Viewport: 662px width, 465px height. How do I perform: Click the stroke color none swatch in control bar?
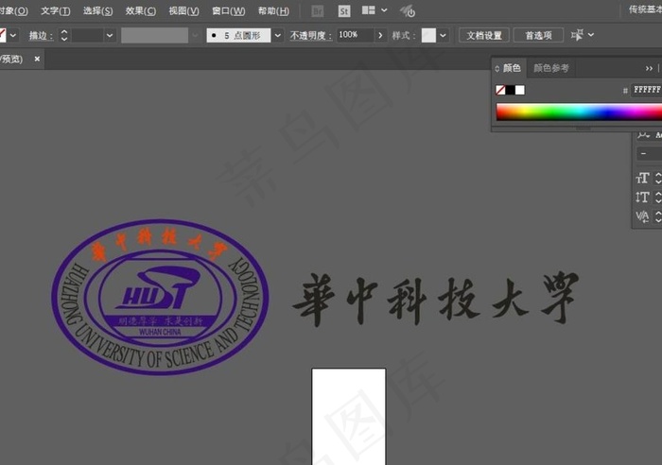[x=3, y=36]
